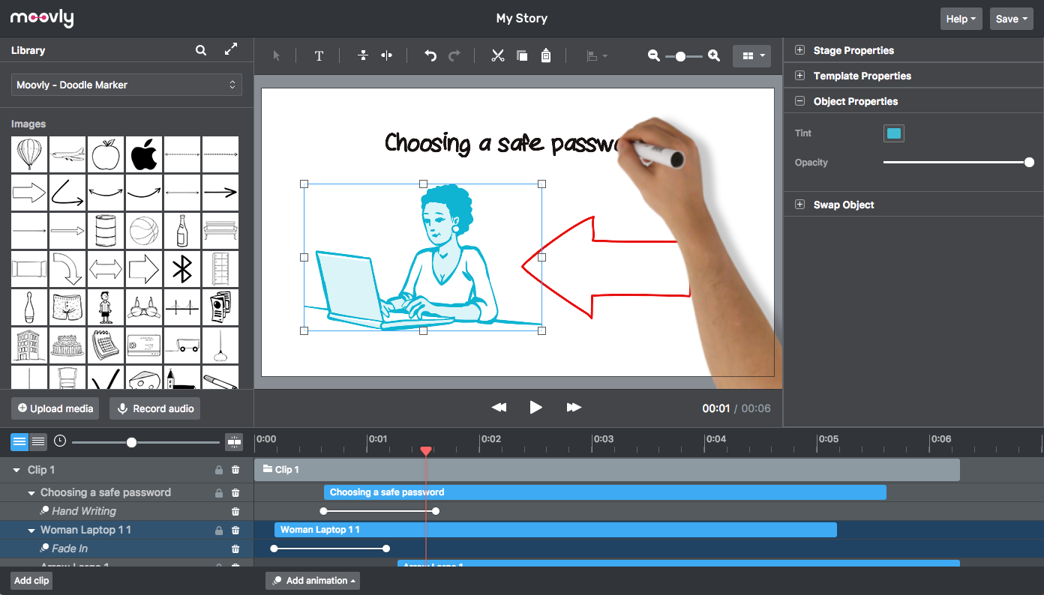This screenshot has width=1044, height=595.
Task: Click the Add clip button
Action: tap(31, 581)
